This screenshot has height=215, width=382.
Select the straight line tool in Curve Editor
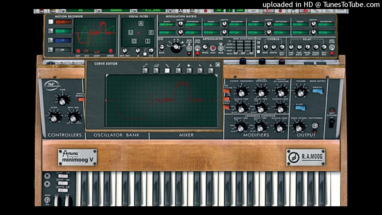point(167,70)
